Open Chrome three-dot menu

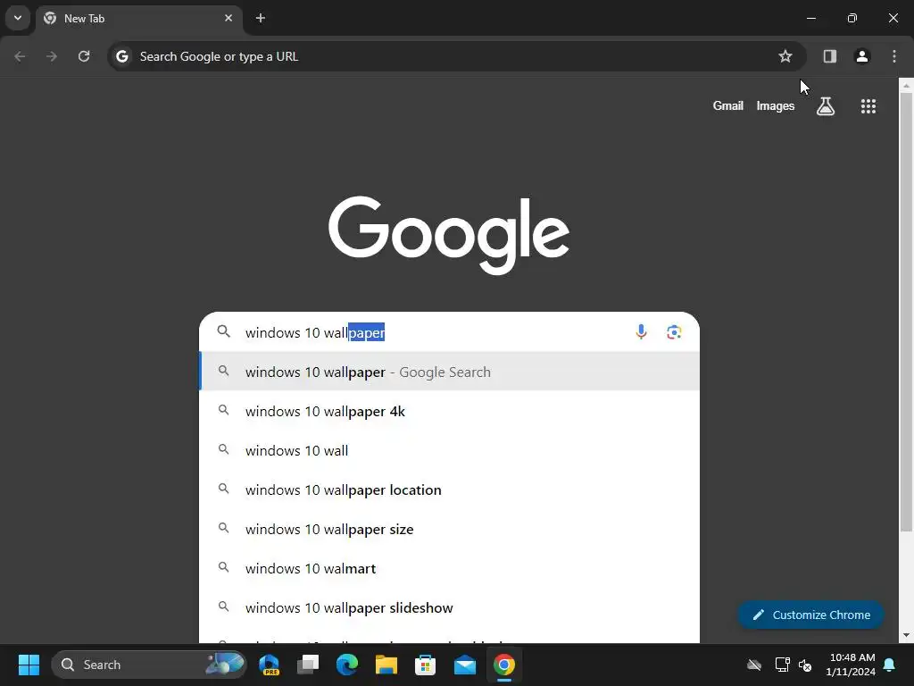click(894, 56)
